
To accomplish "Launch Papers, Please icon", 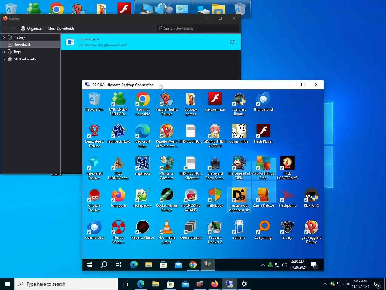I will tap(142, 230).
